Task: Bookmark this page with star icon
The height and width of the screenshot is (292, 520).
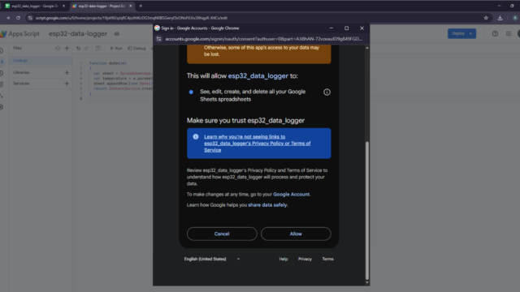Action: (x=486, y=18)
